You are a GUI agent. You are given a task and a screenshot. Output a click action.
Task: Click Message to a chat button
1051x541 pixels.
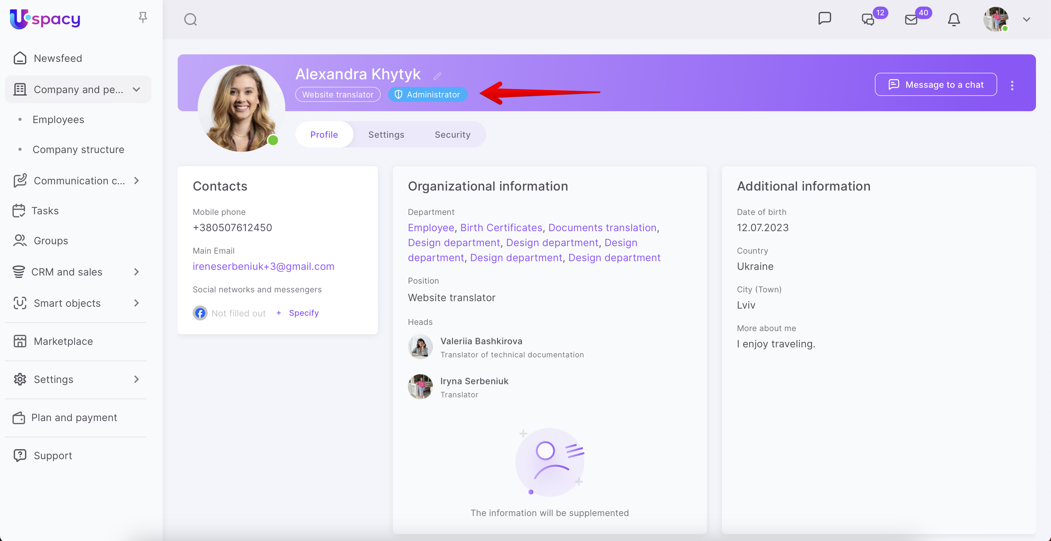(x=936, y=85)
